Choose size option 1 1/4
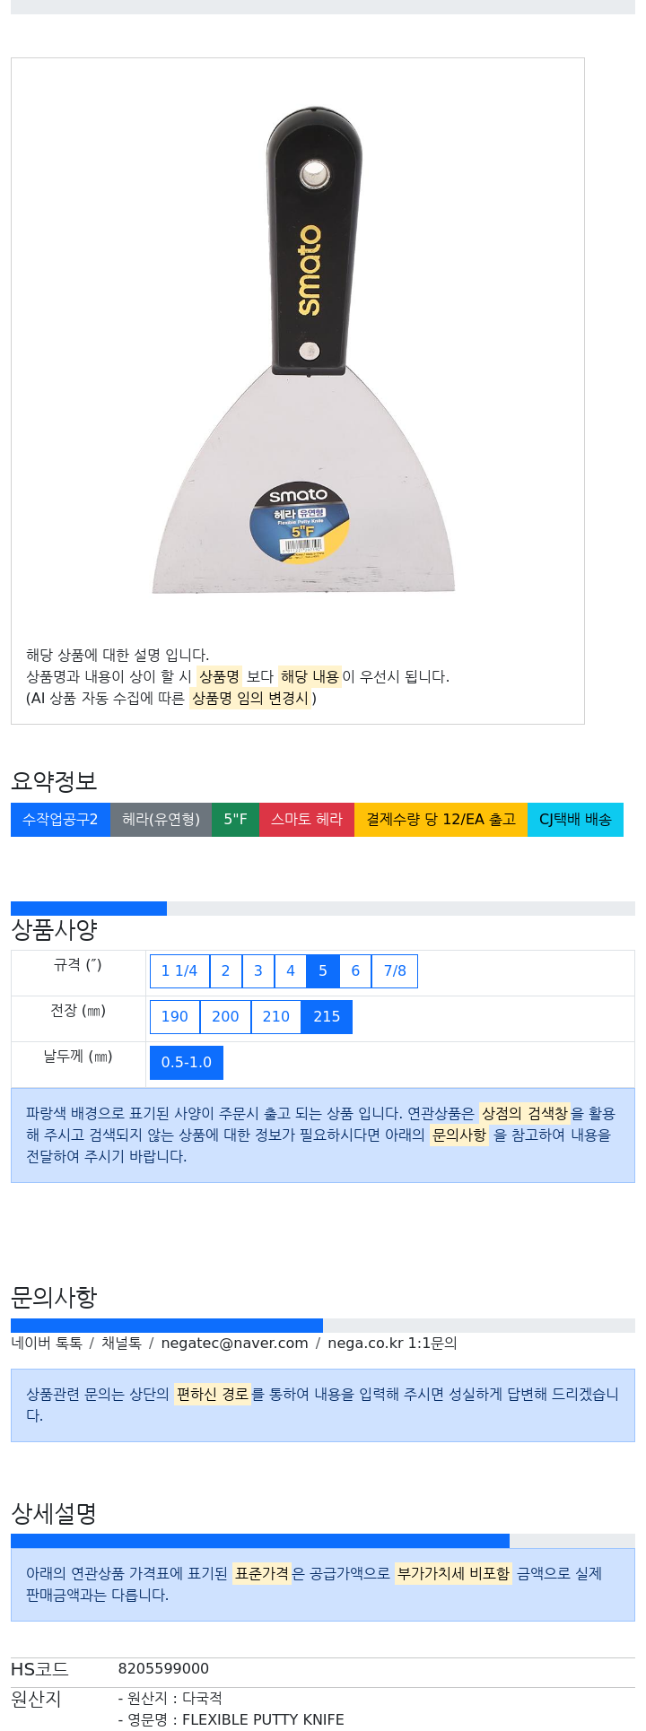This screenshot has height=1731, width=646. 179,971
